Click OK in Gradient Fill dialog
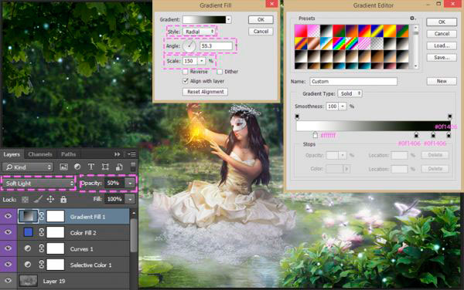This screenshot has width=464, height=290. [261, 20]
